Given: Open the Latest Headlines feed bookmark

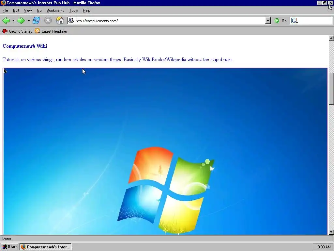Looking at the screenshot, I should click(51, 31).
